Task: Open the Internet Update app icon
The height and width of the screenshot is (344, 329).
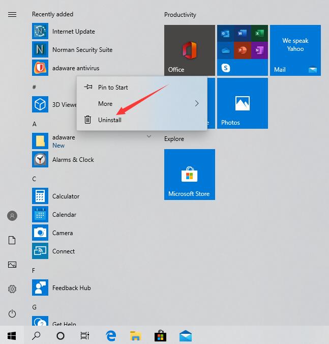Action: coord(40,31)
